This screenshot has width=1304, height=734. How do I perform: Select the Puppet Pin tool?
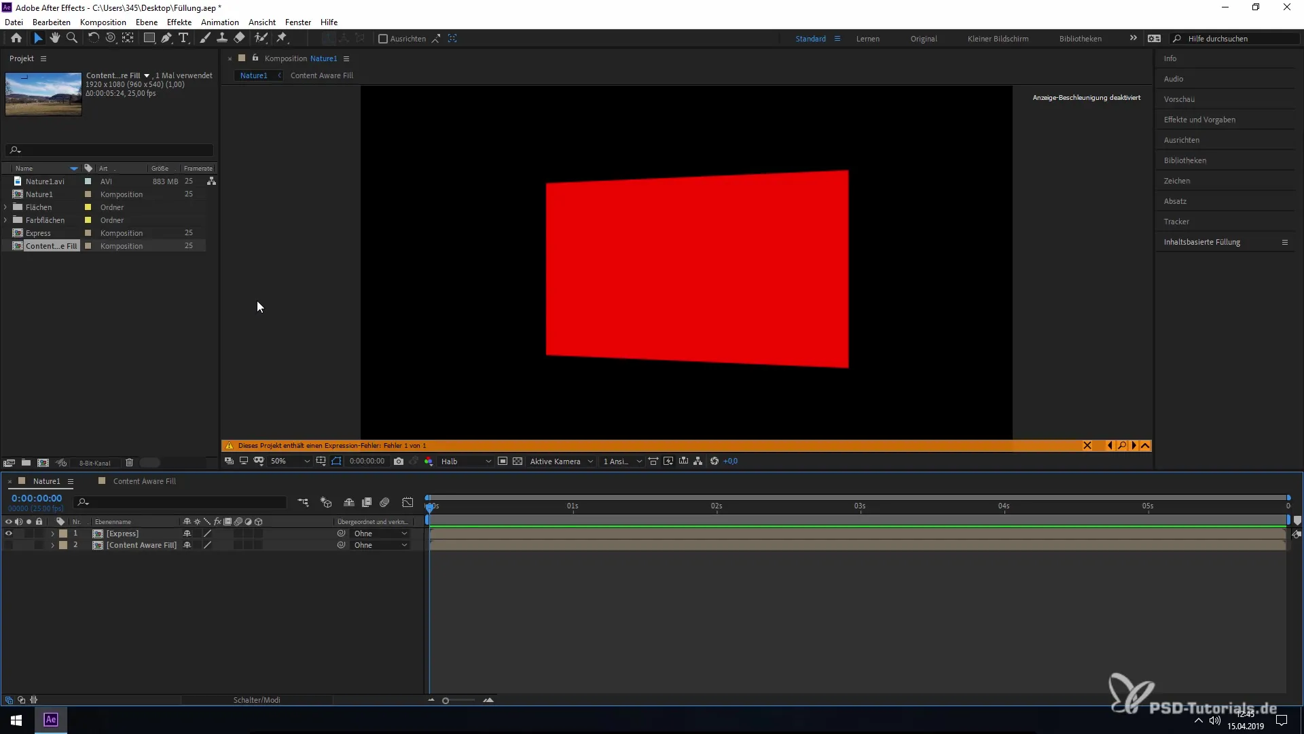coord(282,38)
